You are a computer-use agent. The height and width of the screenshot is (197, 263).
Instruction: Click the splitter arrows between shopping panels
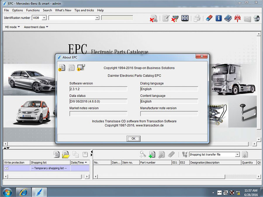[x=91, y=153]
